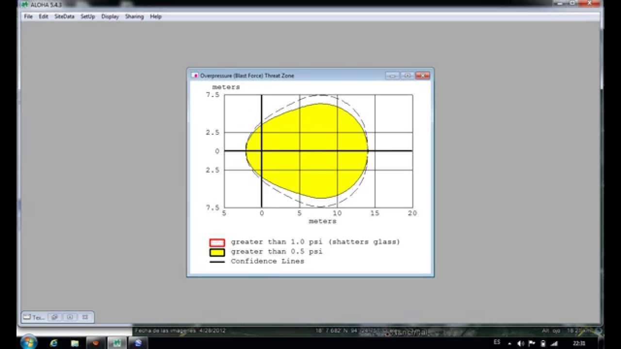The height and width of the screenshot is (349, 621).
Task: Open the SiteData menu
Action: (64, 16)
